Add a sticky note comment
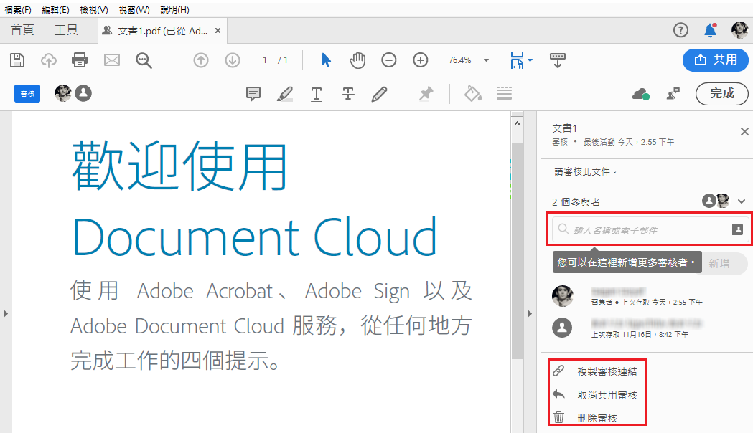Viewport: 753px width, 433px height. coord(253,93)
